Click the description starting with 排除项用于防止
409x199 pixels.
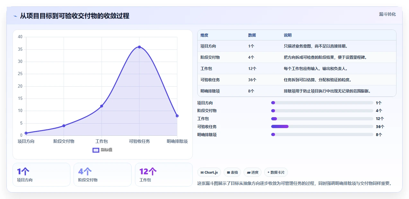coord(327,91)
